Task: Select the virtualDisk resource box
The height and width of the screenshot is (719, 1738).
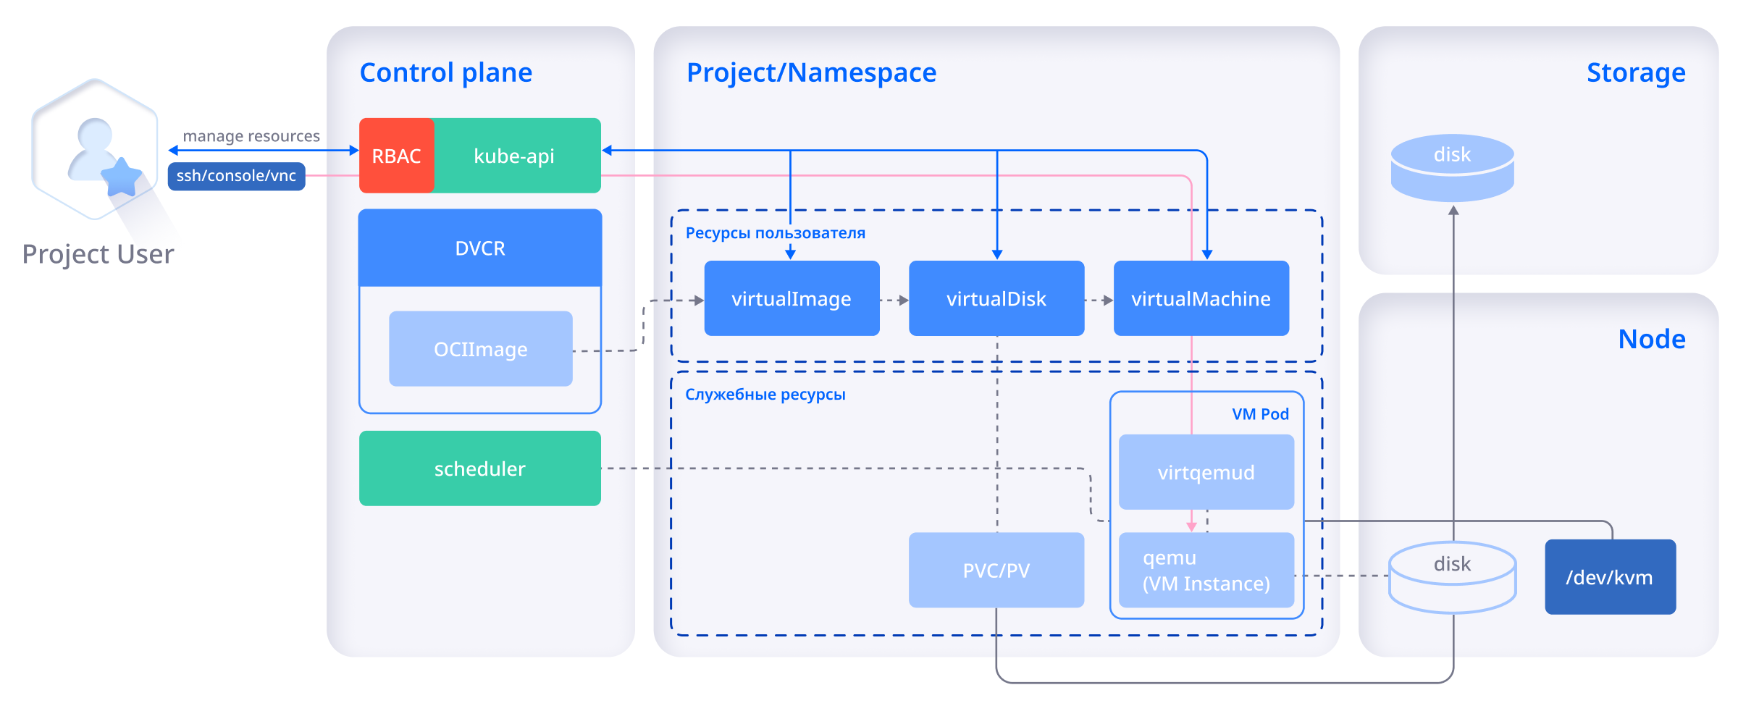Action: (x=996, y=298)
